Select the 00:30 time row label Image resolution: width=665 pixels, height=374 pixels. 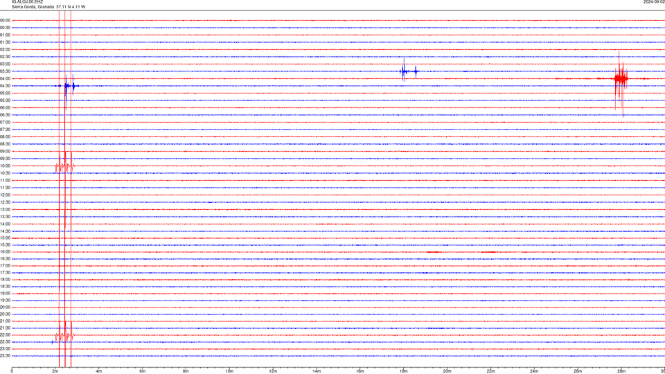6,28
